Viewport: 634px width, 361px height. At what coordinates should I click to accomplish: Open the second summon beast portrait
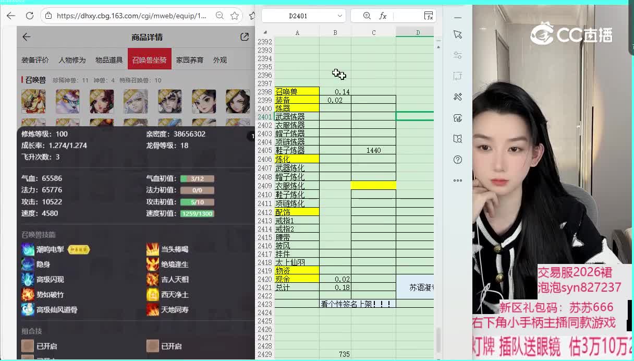click(x=68, y=101)
